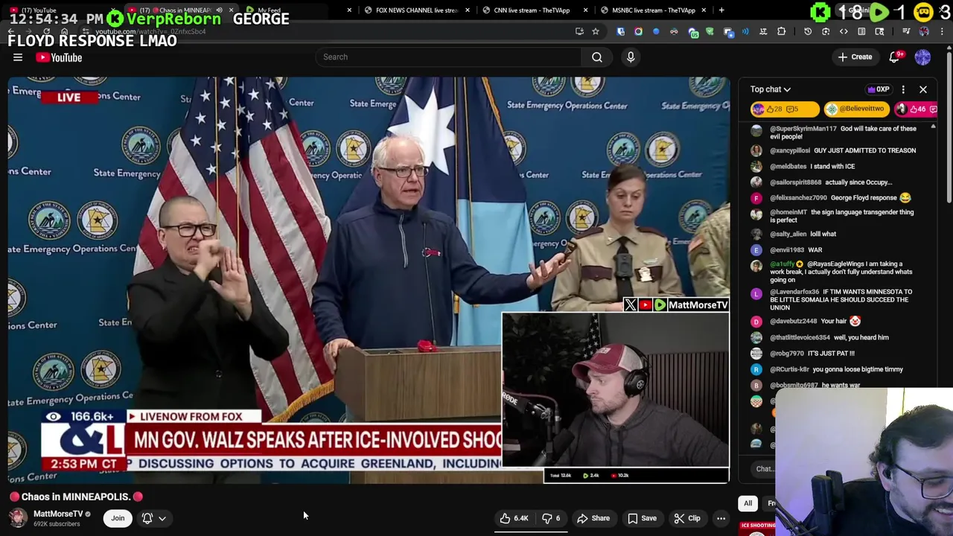The height and width of the screenshot is (536, 953).
Task: Click the blue Bitwarden shield extension
Action: 620,31
